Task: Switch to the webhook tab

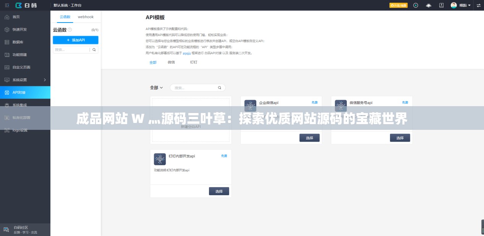Action: [x=86, y=17]
